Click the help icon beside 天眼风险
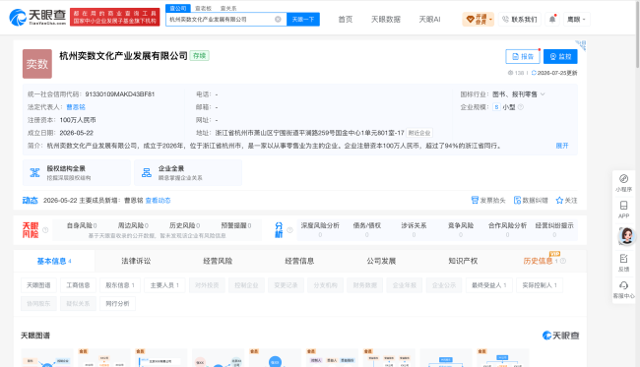This screenshot has width=640, height=367. (45, 230)
